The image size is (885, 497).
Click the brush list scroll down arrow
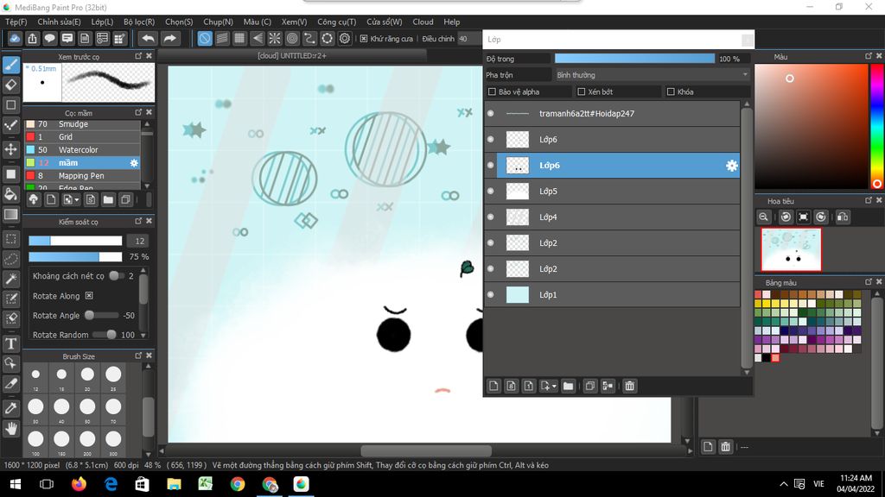pos(147,186)
